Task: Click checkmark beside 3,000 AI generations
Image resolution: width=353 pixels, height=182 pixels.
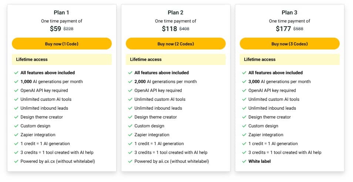Action: click(244, 82)
